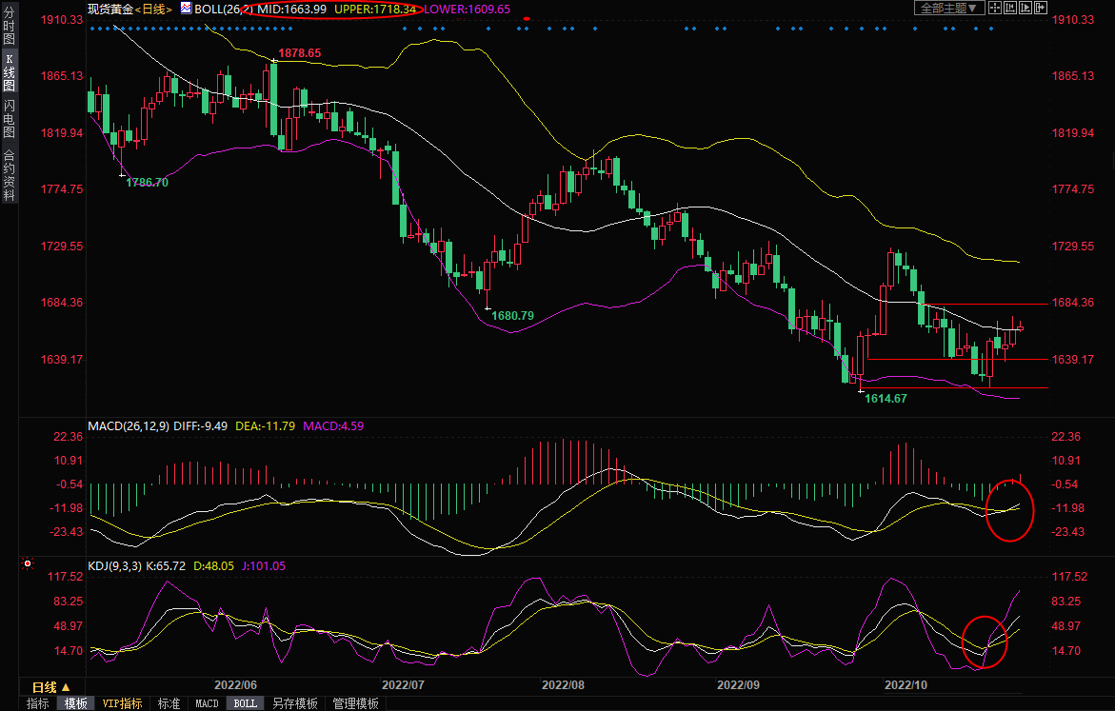Click the <日线> period label in chart title
The image size is (1115, 711).
(x=153, y=9)
